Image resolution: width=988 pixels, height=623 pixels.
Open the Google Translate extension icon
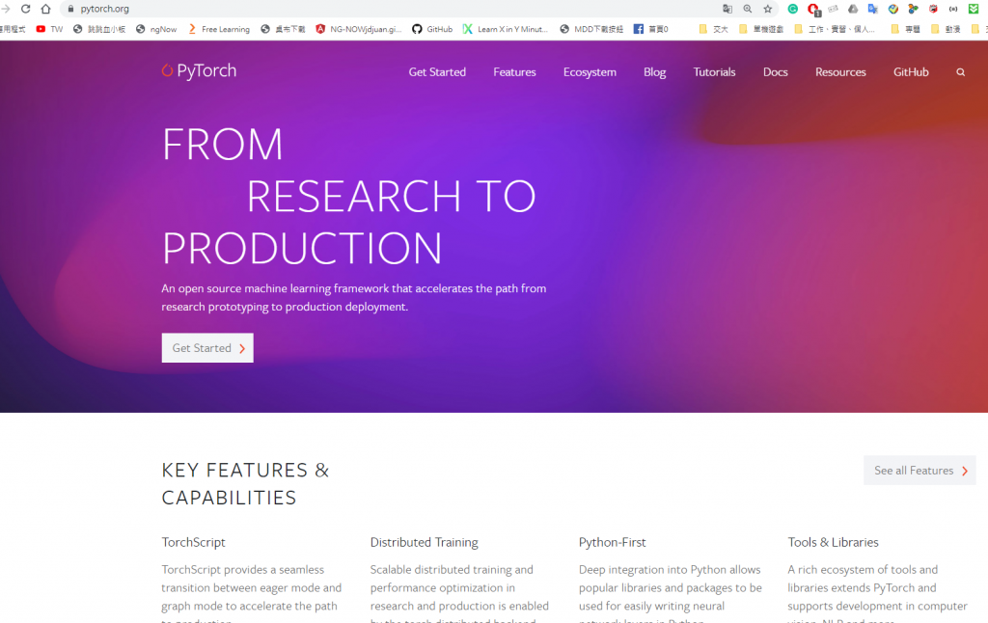(x=872, y=9)
